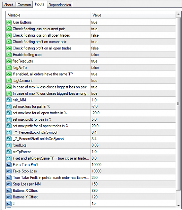Viewport: 182px width, 210px height.
Task: Click the icon beside Use Buttons
Action: [x=9, y=22]
